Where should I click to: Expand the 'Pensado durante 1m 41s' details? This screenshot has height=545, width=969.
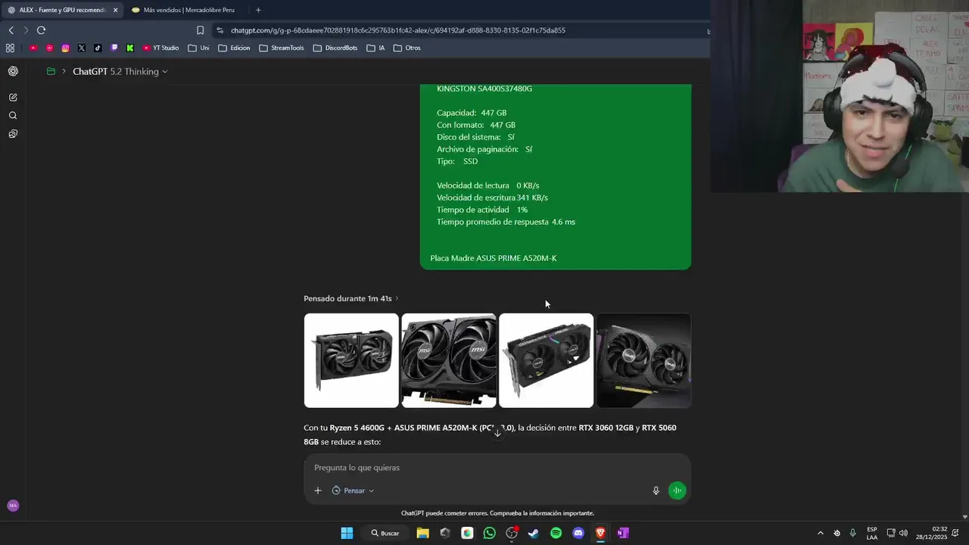pyautogui.click(x=351, y=298)
